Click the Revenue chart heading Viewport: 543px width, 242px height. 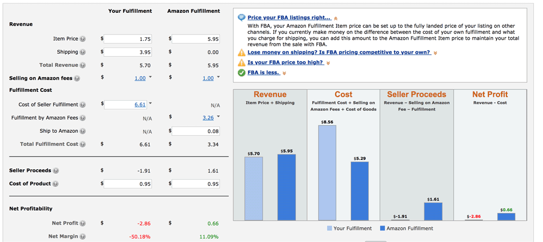pyautogui.click(x=270, y=94)
